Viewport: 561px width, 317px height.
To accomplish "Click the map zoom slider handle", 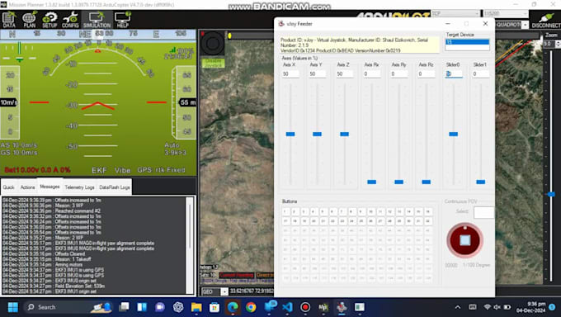I will pyautogui.click(x=551, y=194).
